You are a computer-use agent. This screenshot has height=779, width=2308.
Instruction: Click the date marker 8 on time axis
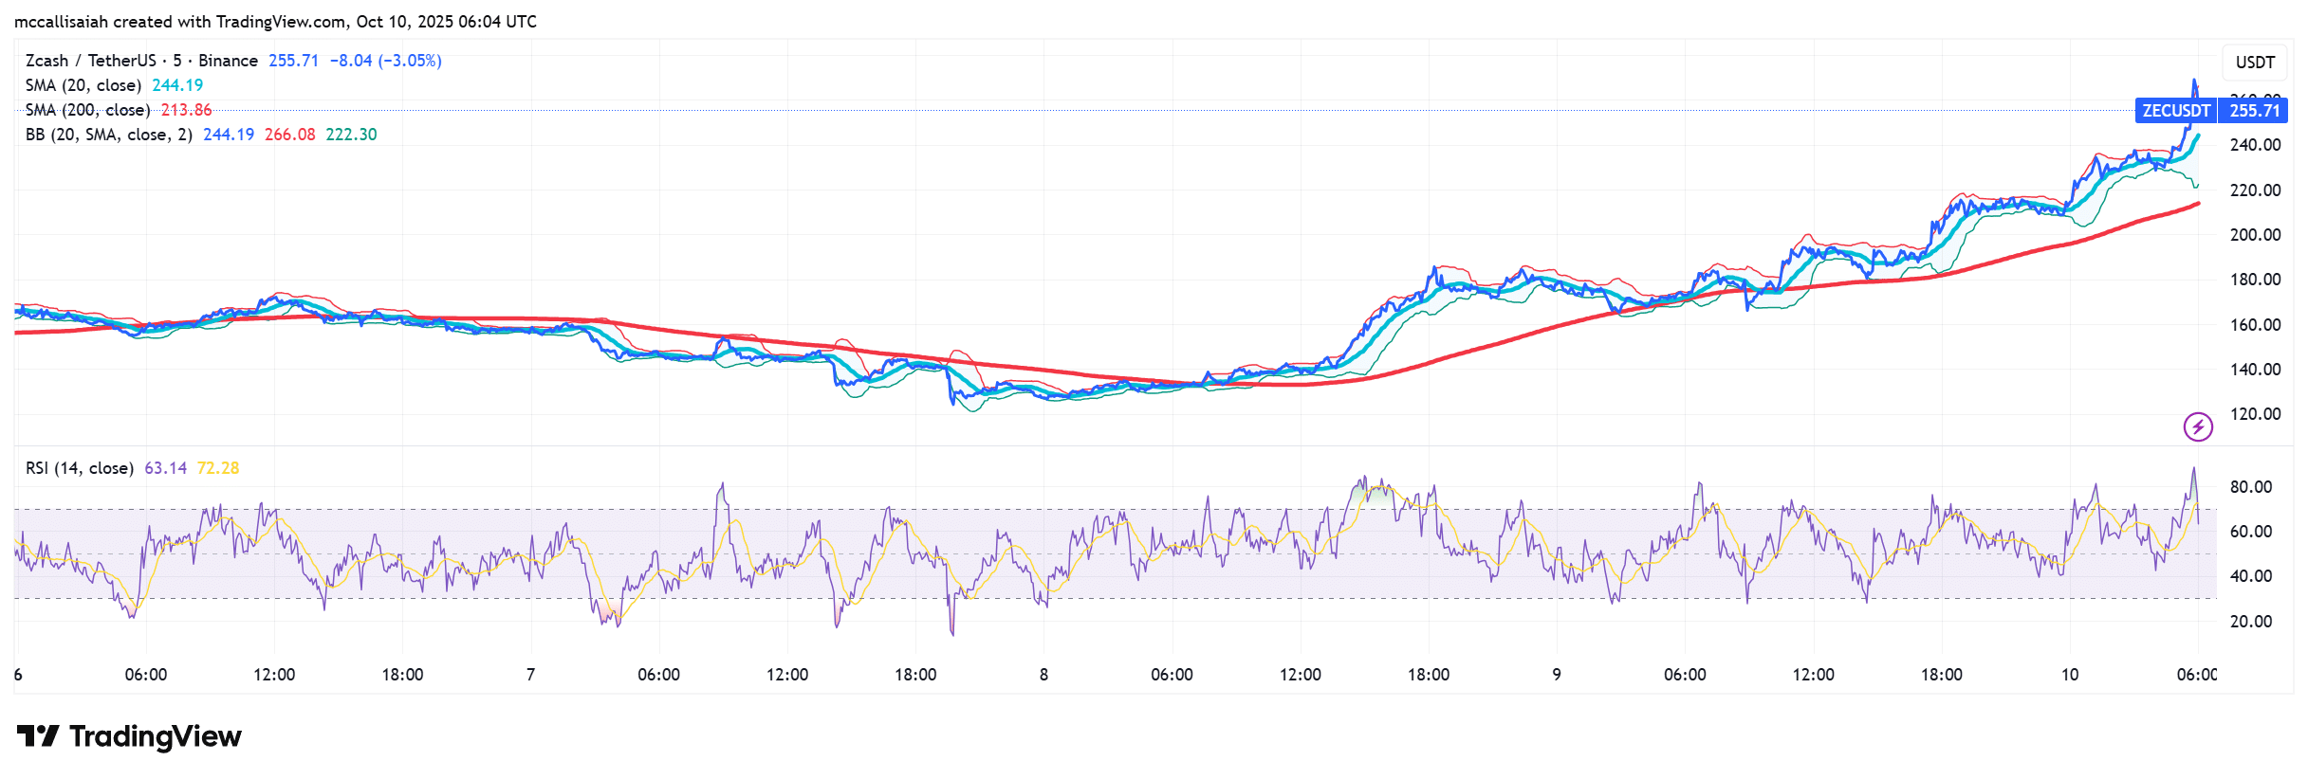(x=1043, y=675)
